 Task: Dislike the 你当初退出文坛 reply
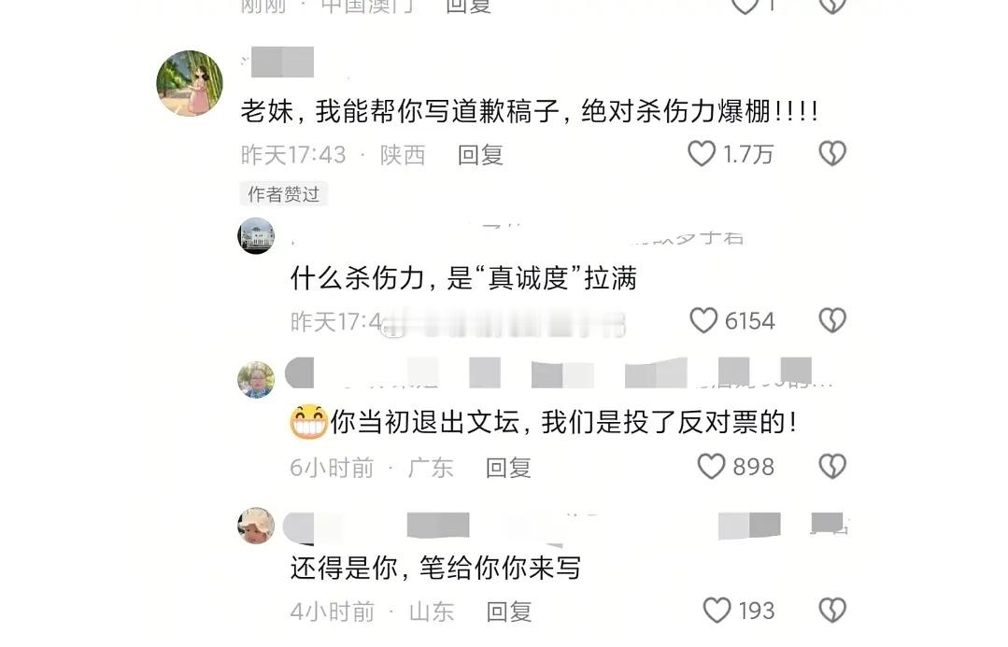click(832, 467)
